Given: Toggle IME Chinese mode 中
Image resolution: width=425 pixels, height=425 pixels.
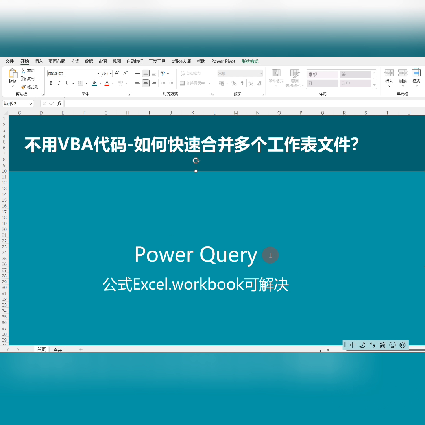Looking at the screenshot, I should (352, 345).
